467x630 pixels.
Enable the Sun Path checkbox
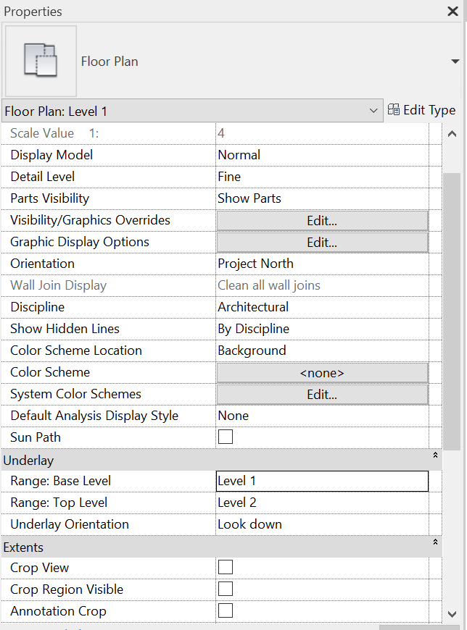[x=225, y=436]
